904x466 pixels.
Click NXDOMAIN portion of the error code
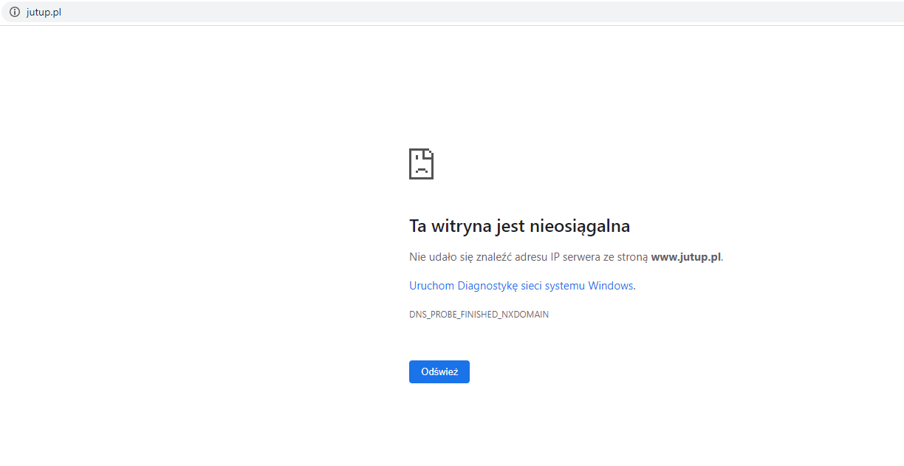(525, 315)
